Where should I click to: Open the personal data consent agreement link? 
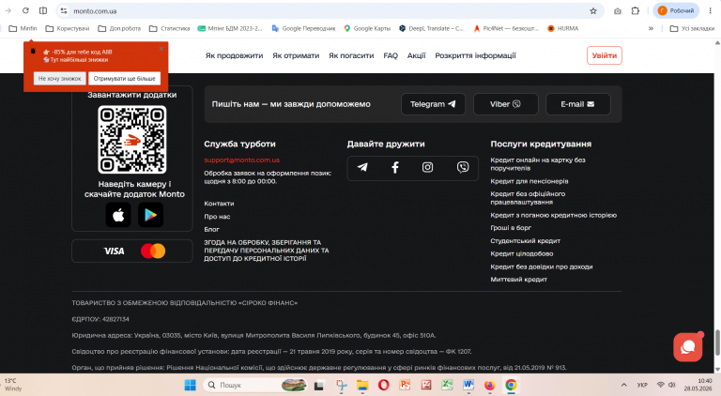pyautogui.click(x=267, y=251)
